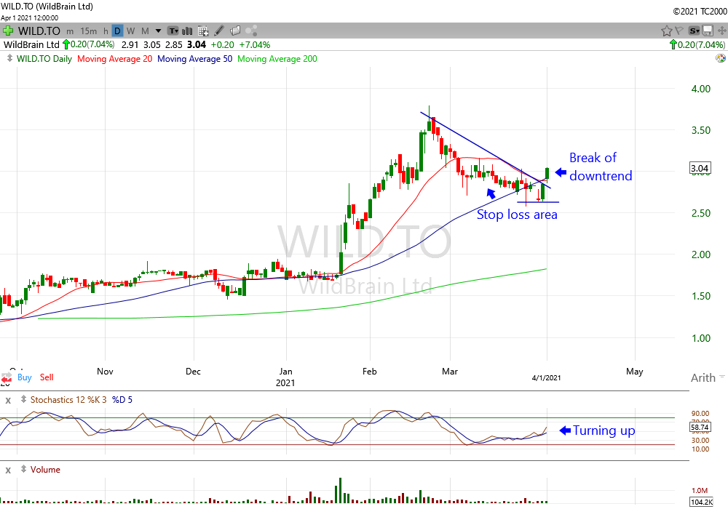Click the 2.91 open price value
The image size is (728, 509).
point(130,45)
